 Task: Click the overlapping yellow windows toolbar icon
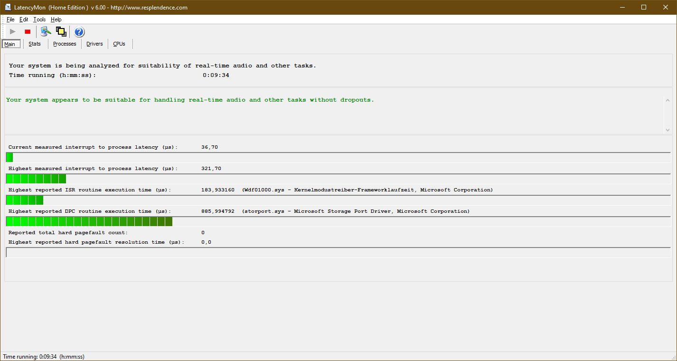click(61, 32)
